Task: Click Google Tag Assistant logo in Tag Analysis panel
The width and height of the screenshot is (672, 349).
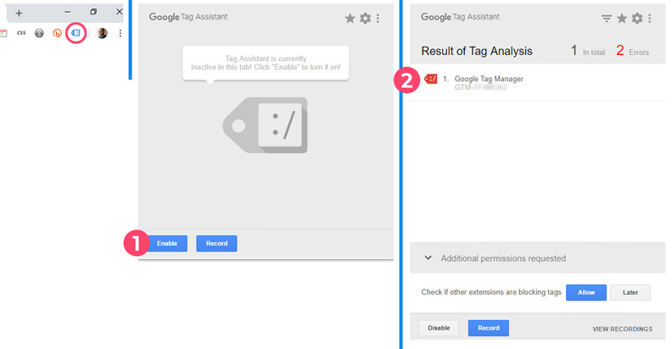Action: pos(460,17)
